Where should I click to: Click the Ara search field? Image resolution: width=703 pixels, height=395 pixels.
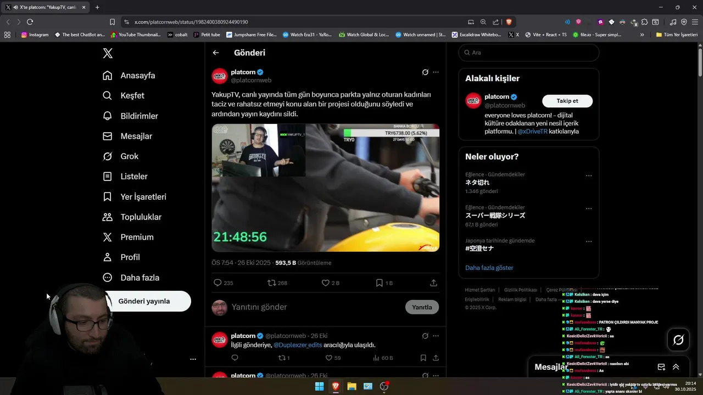pyautogui.click(x=529, y=53)
